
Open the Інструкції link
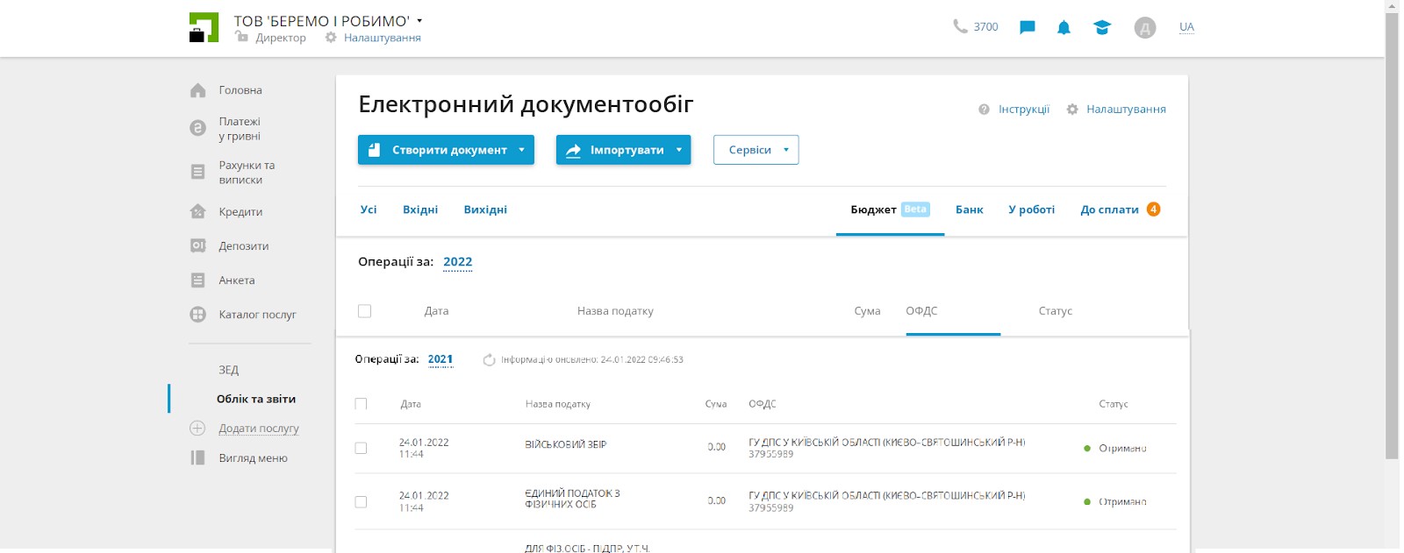[x=1023, y=110]
